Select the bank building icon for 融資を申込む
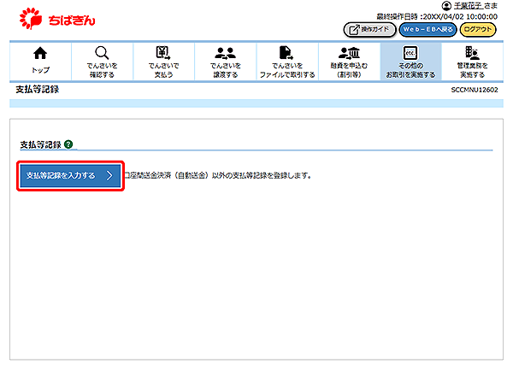Viewport: 513px width, 370px height. click(348, 53)
